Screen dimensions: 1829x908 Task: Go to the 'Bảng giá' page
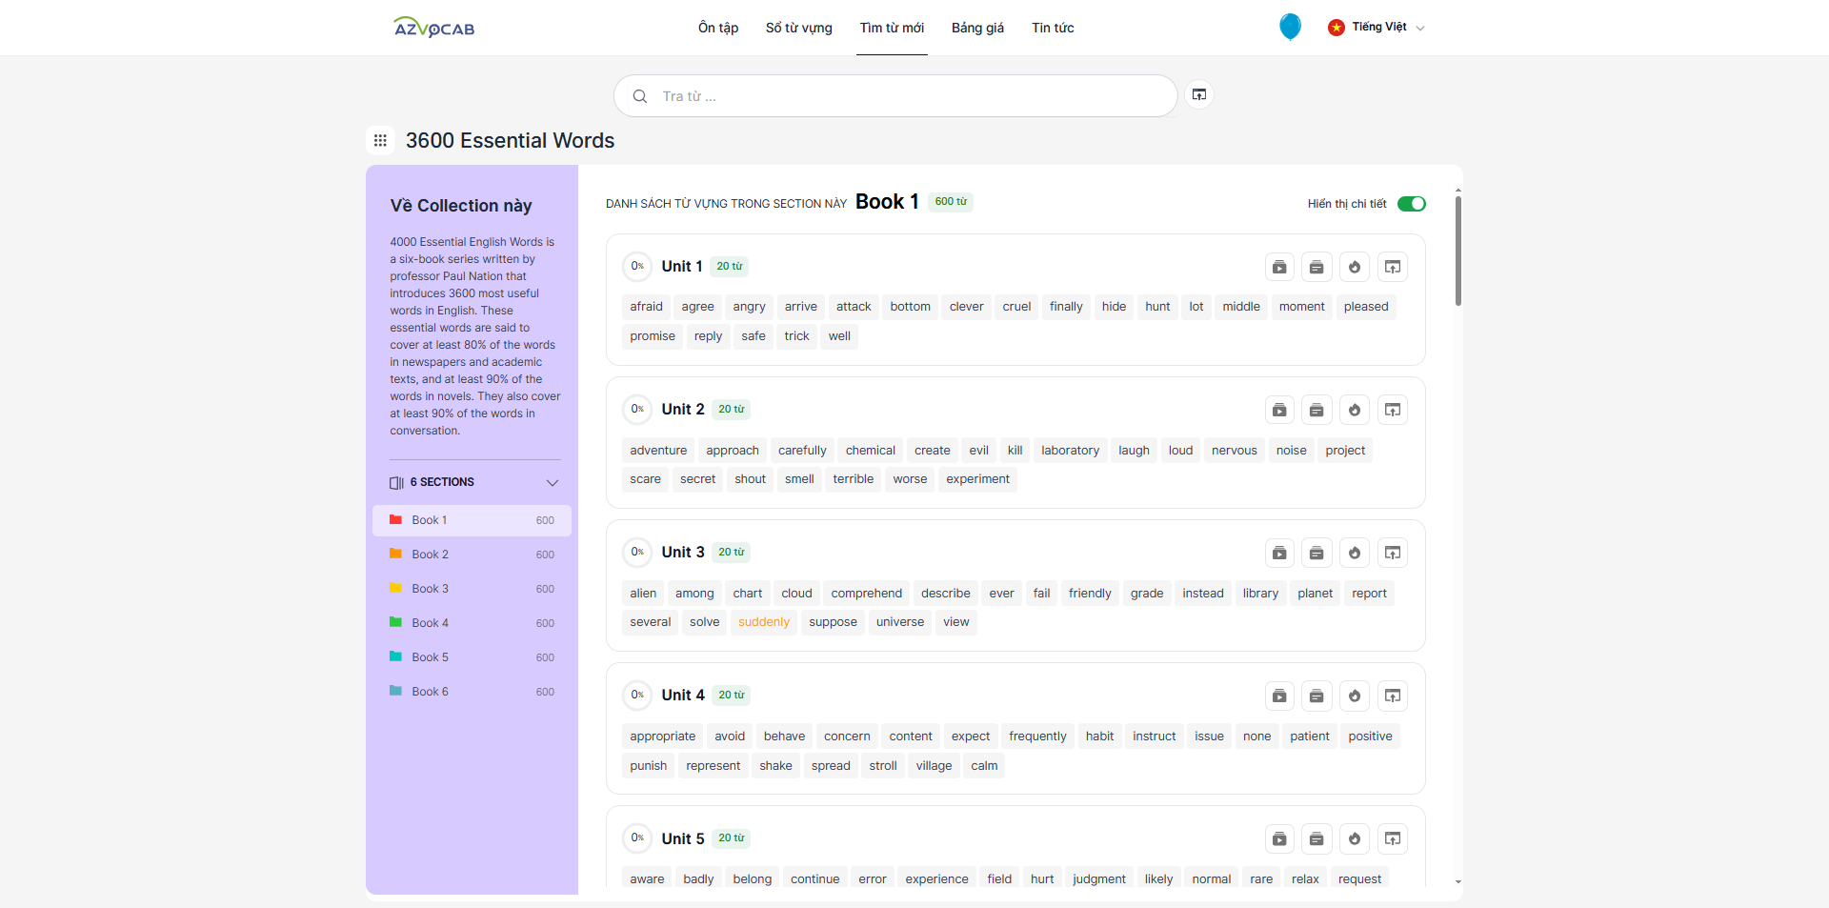click(977, 28)
